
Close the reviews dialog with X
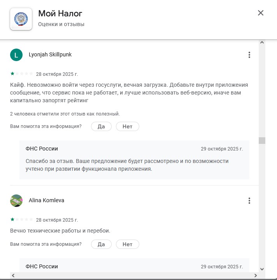[261, 13]
